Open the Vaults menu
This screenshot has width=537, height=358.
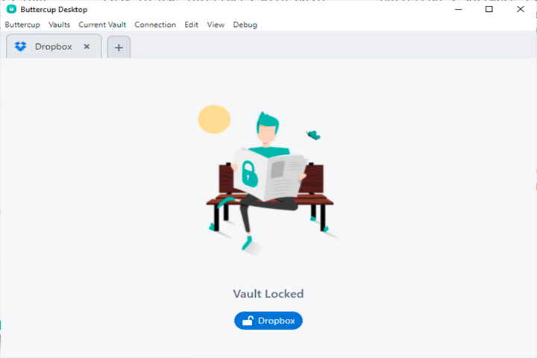(x=59, y=25)
